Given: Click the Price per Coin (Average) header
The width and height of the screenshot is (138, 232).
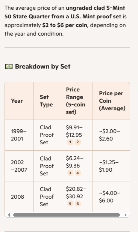Looking at the screenshot, I should (x=111, y=101).
